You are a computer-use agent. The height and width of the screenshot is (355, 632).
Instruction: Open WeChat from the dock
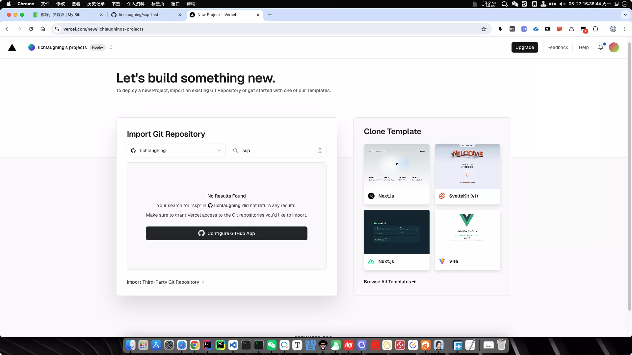point(272,345)
